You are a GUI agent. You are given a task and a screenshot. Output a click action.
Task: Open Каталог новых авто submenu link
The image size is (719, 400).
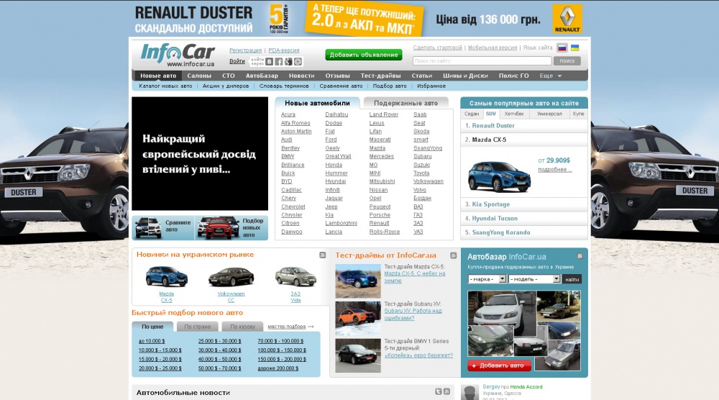165,86
